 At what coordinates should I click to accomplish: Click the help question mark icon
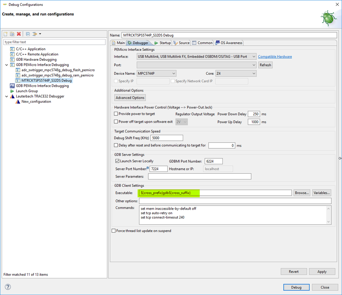pos(8,287)
